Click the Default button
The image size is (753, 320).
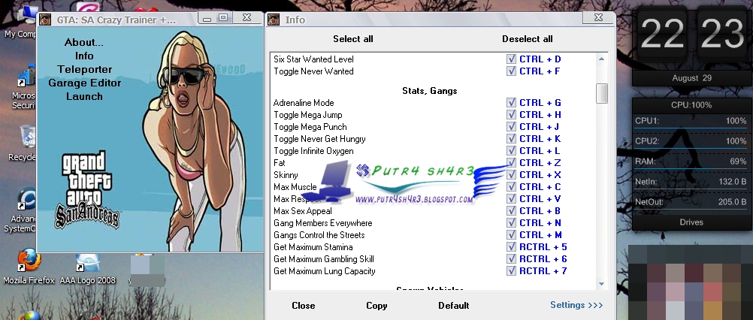pyautogui.click(x=454, y=306)
